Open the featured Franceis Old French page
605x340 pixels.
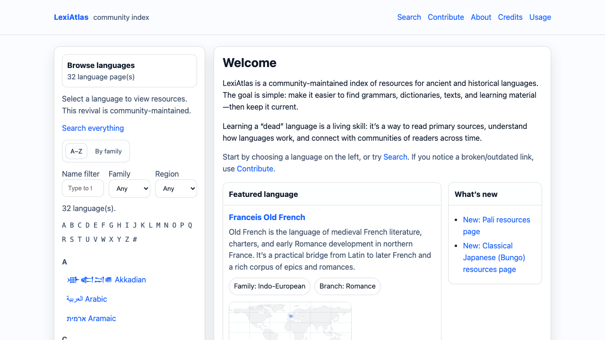pos(267,218)
